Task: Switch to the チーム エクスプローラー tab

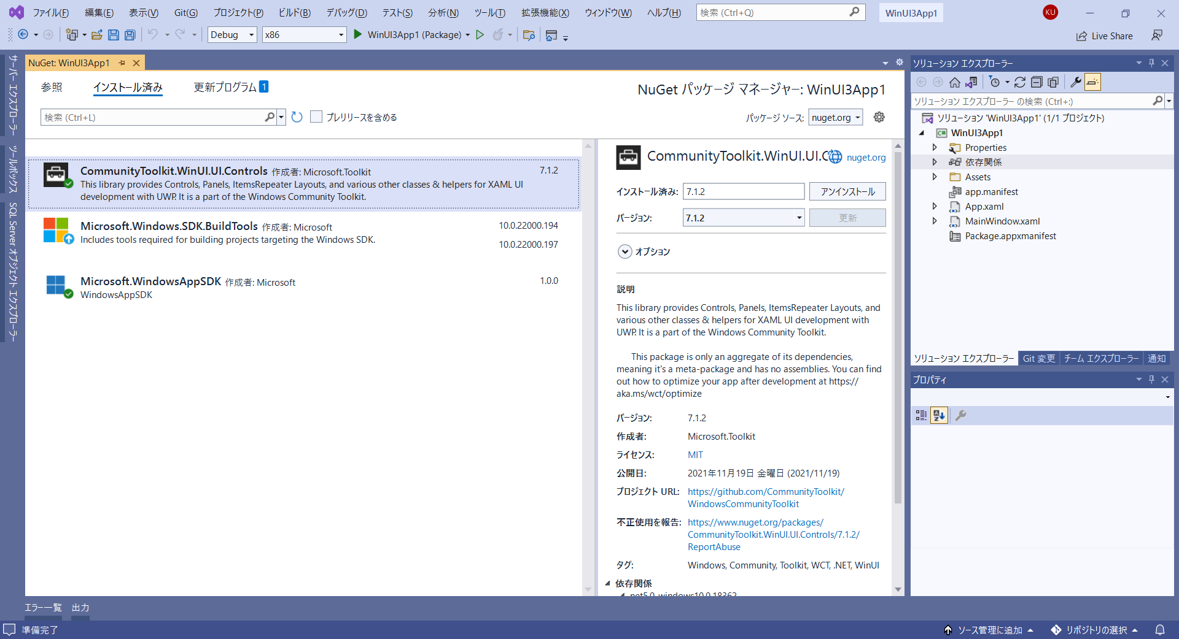Action: (x=1101, y=358)
